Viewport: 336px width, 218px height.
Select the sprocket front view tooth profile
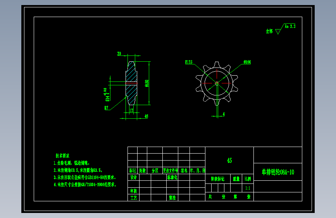click(x=217, y=83)
